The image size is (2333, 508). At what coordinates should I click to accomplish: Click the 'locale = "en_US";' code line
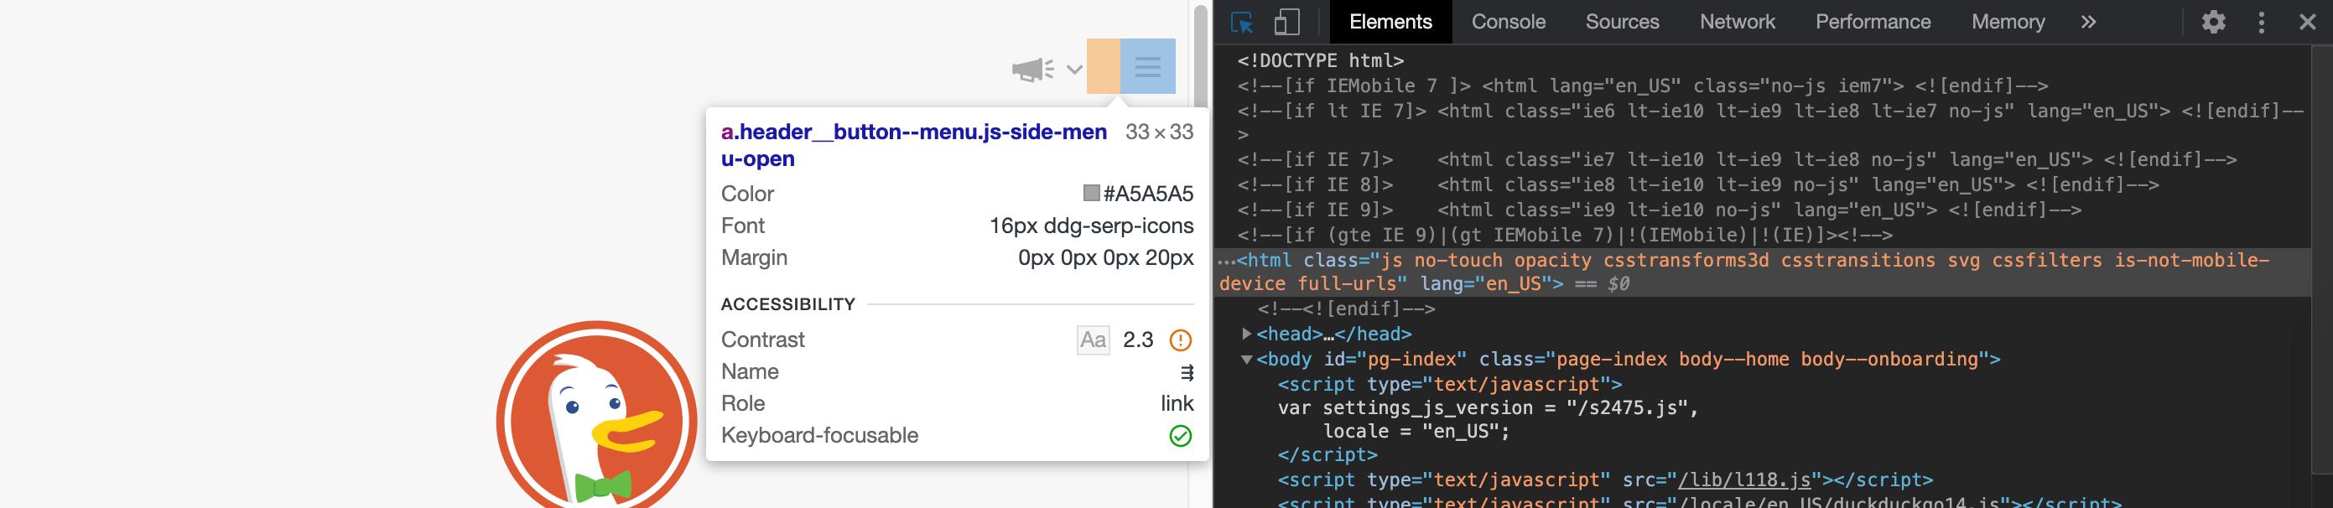(x=1416, y=432)
